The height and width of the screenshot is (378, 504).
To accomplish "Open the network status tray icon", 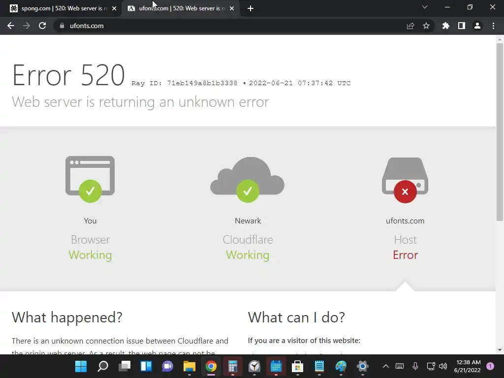I will coord(431,366).
